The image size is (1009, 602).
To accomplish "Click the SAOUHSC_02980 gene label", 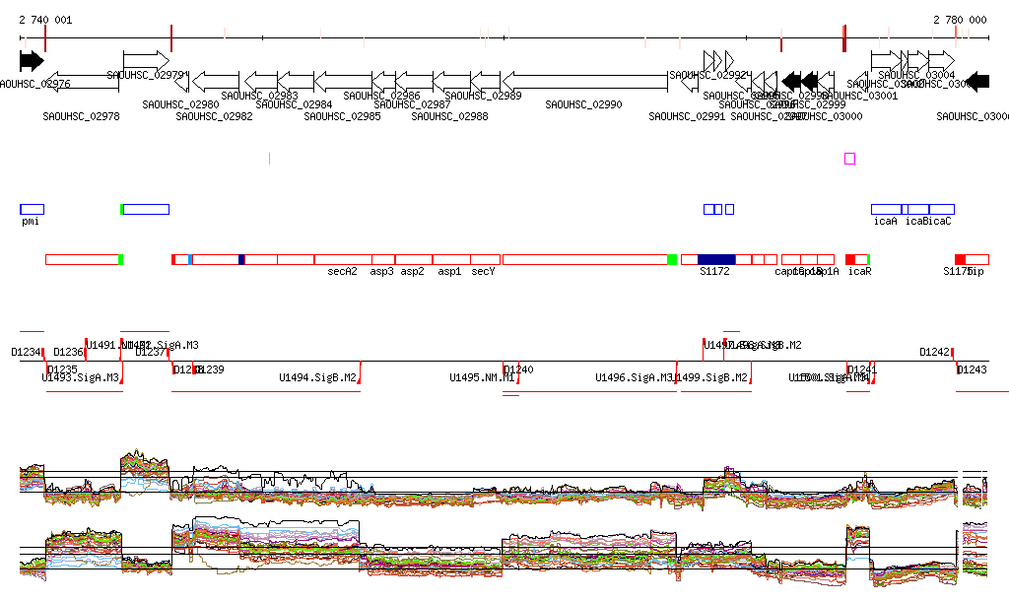I will click(181, 104).
